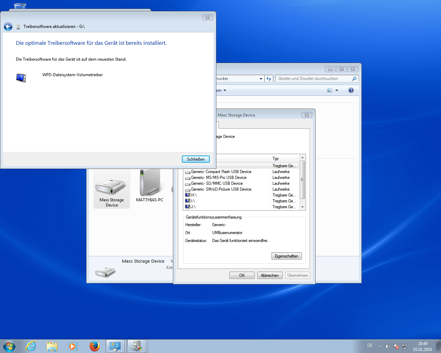Click the Abbrechen button
441x353 pixels.
point(270,275)
